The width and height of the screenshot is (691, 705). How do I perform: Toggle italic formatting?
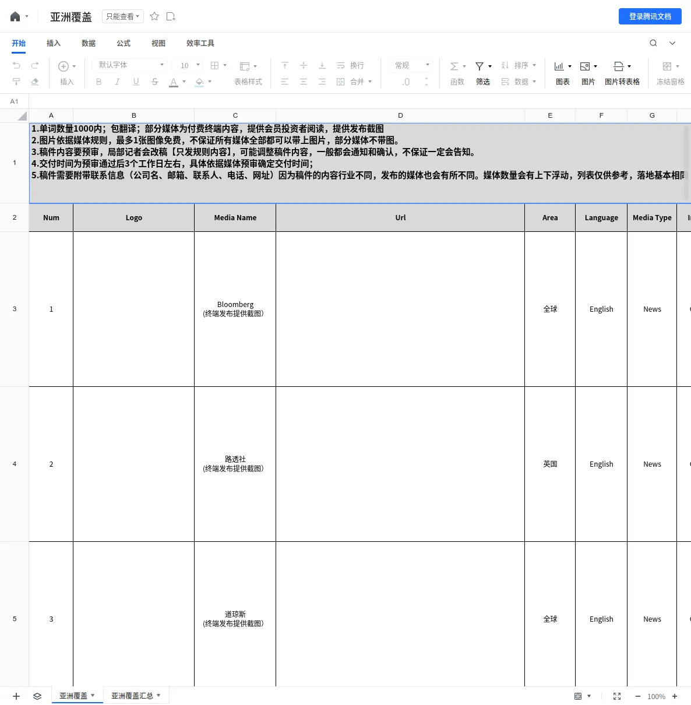point(117,82)
